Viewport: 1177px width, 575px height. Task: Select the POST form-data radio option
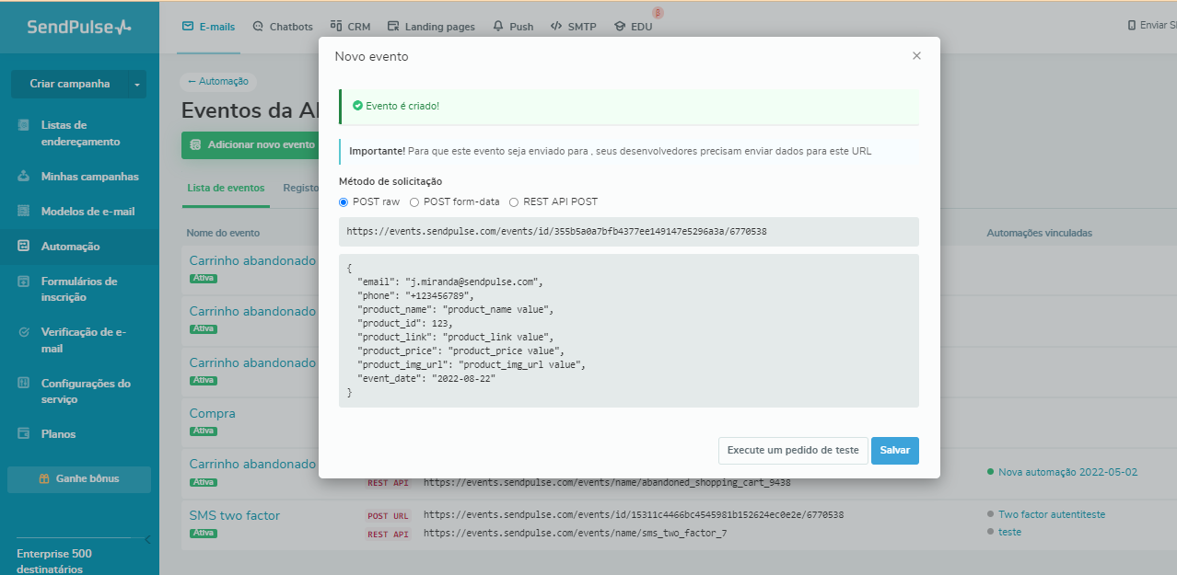[414, 201]
